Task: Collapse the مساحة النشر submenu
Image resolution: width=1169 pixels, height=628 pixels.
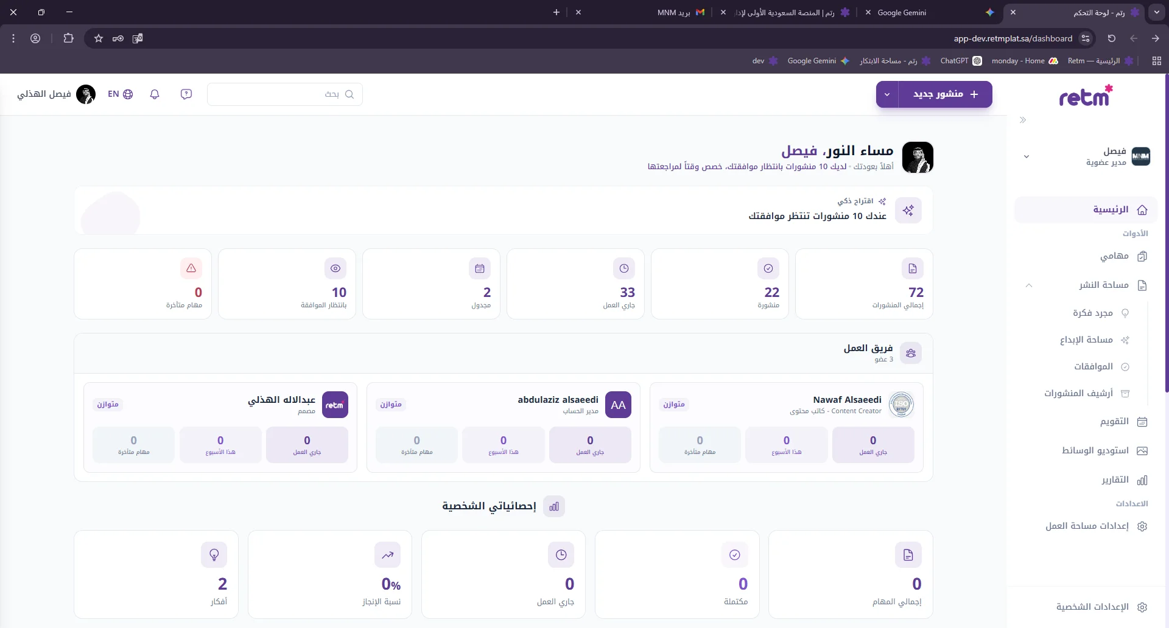Action: point(1029,285)
